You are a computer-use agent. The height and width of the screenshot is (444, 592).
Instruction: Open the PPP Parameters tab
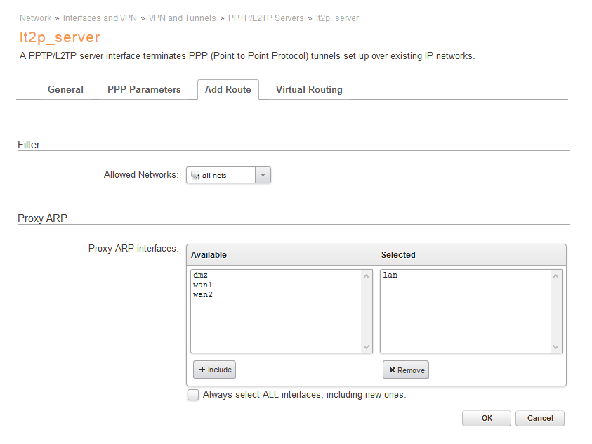tap(144, 90)
